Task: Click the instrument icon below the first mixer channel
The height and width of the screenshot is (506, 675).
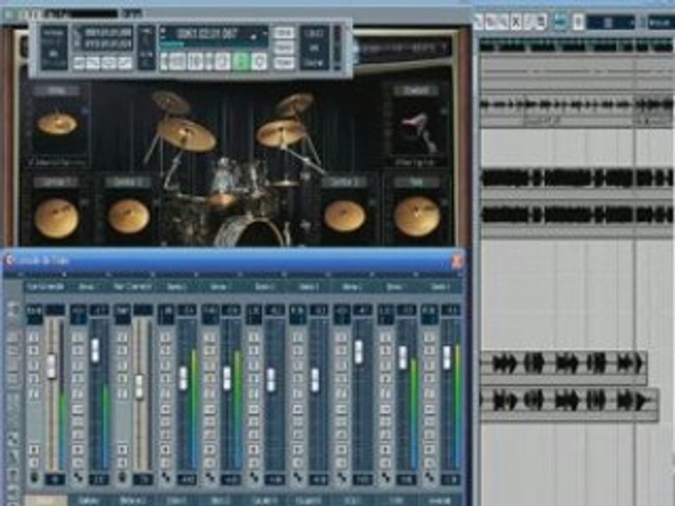Action: click(x=34, y=478)
